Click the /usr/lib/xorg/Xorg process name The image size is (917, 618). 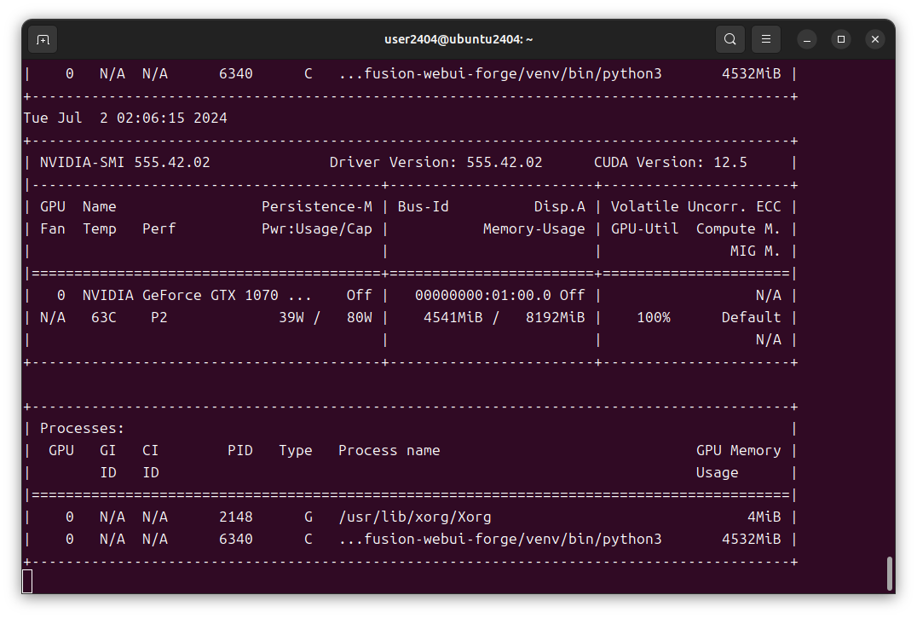pos(415,517)
